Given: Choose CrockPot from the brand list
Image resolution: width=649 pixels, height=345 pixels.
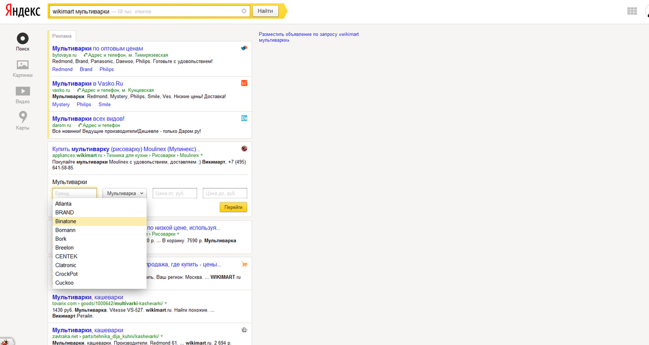Looking at the screenshot, I should pyautogui.click(x=100, y=274).
